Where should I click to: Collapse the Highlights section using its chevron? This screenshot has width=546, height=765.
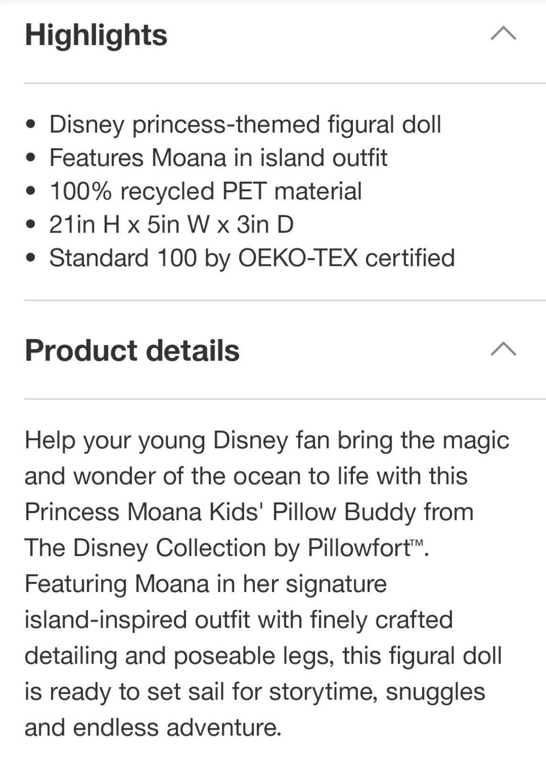click(x=503, y=33)
